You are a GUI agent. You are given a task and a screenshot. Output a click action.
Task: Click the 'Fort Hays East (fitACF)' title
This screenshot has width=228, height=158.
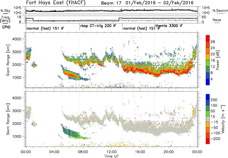coord(56,3)
